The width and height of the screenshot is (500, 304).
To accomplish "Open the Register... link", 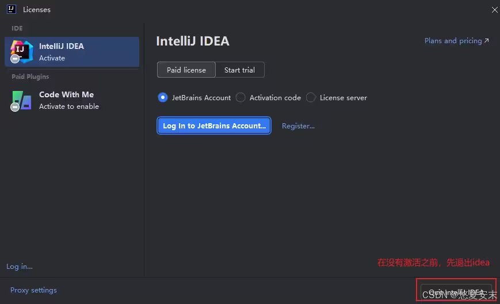I will 298,126.
